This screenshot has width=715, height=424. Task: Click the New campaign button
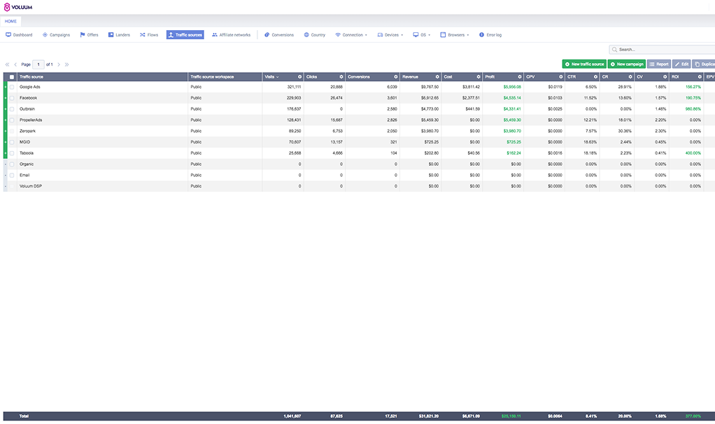tap(627, 64)
